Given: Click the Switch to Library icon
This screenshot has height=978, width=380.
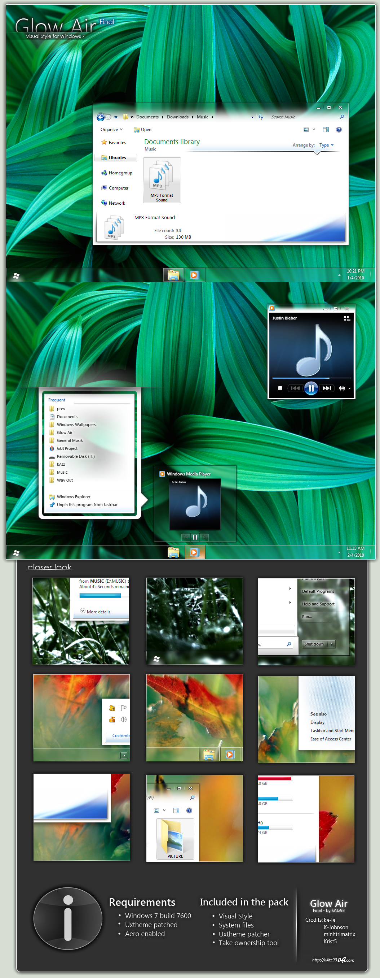Looking at the screenshot, I should click(346, 318).
